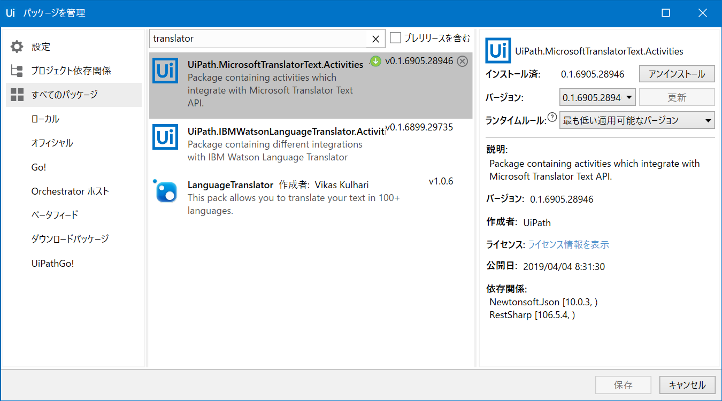Select the UiPath.IBMWatsonLanguageTranslator.Activities package title
The height and width of the screenshot is (401, 722).
tap(286, 132)
